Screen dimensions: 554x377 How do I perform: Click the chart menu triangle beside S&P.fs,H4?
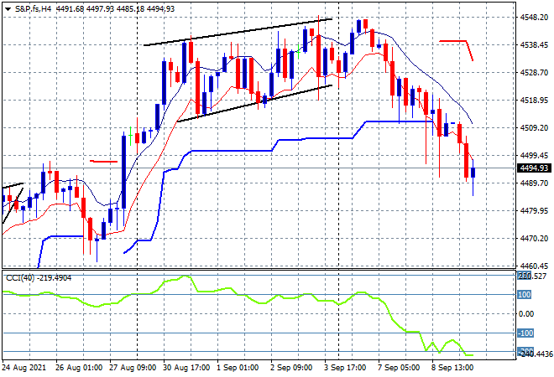click(8, 9)
